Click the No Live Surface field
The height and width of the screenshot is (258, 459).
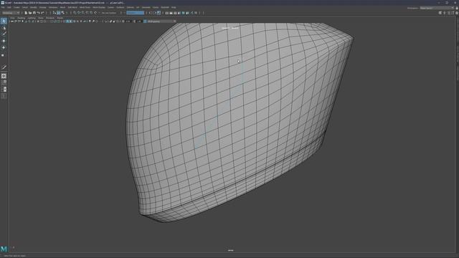point(109,13)
